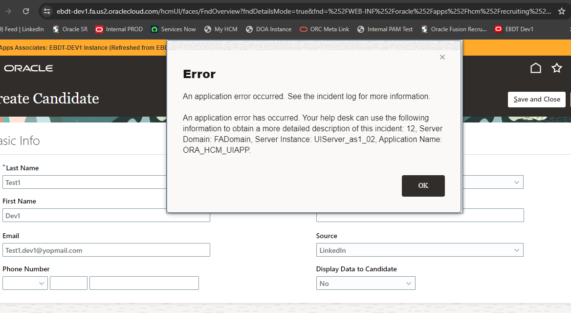The image size is (571, 325).
Task: Reload the page with refresh icon
Action: coord(26,11)
